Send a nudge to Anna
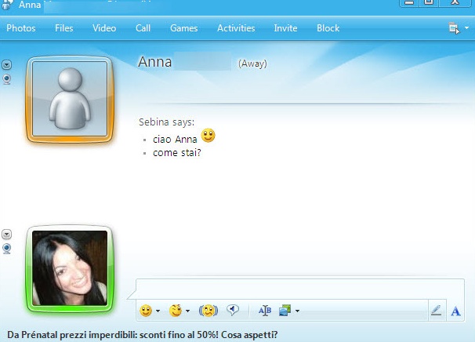Screen dimensions: 475x342 208,311
